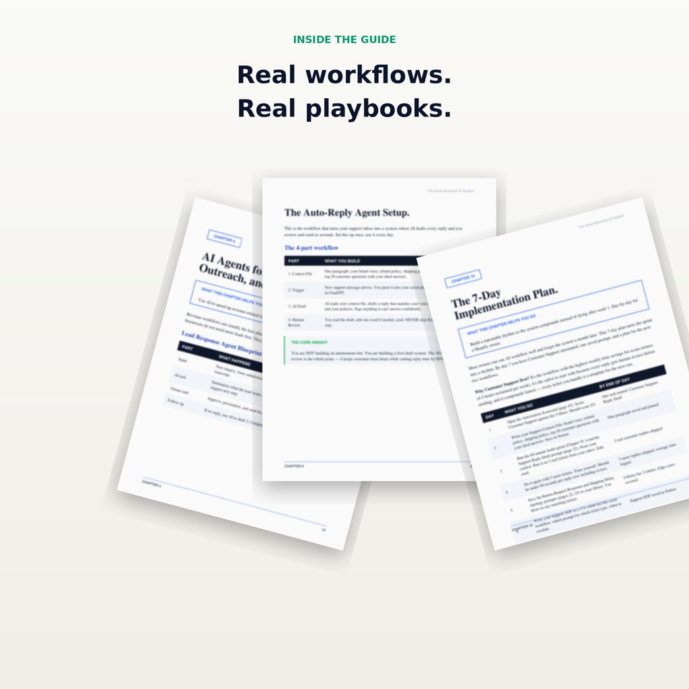This screenshot has width=689, height=689.
Task: Click the "WHAT YOU BUILD" column header
Action: point(342,261)
